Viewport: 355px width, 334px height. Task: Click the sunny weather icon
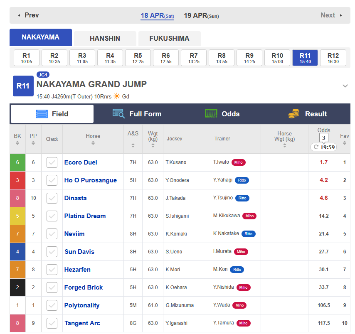click(x=117, y=96)
